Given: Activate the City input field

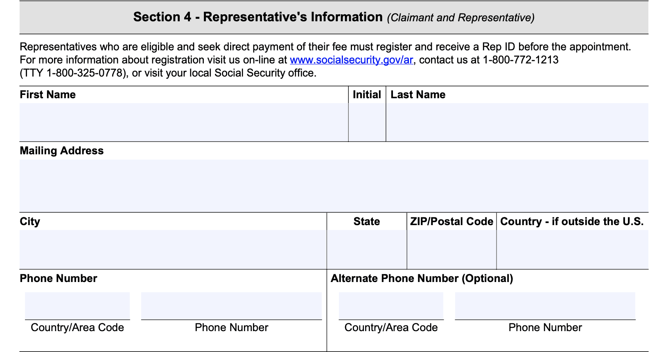Looking at the screenshot, I should pyautogui.click(x=173, y=249).
